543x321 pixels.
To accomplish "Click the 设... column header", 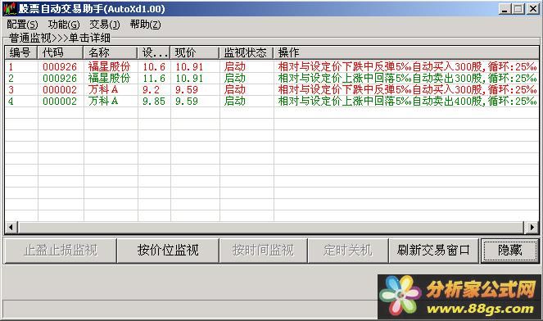I will 154,52.
